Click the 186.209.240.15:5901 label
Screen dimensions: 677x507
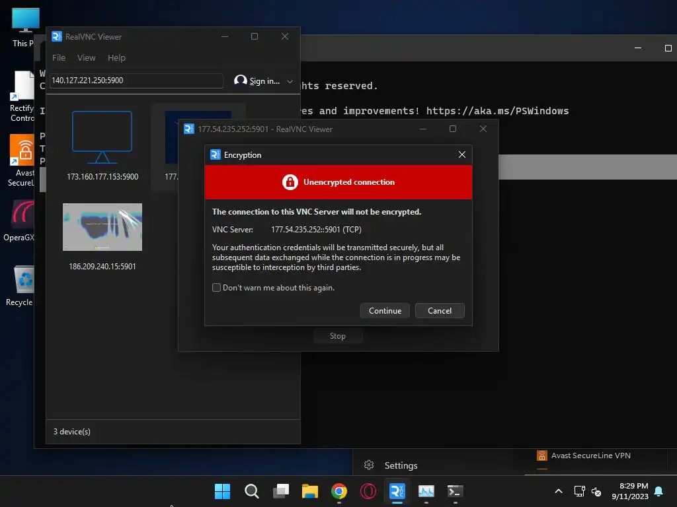click(x=102, y=267)
